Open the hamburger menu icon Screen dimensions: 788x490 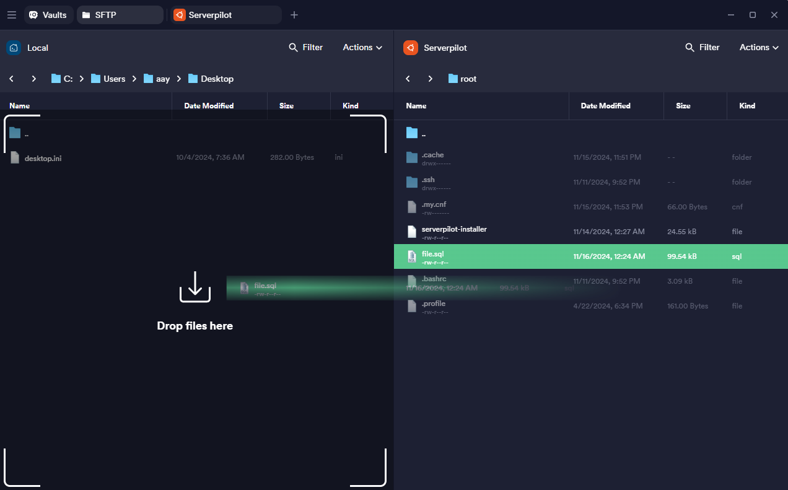click(x=12, y=15)
